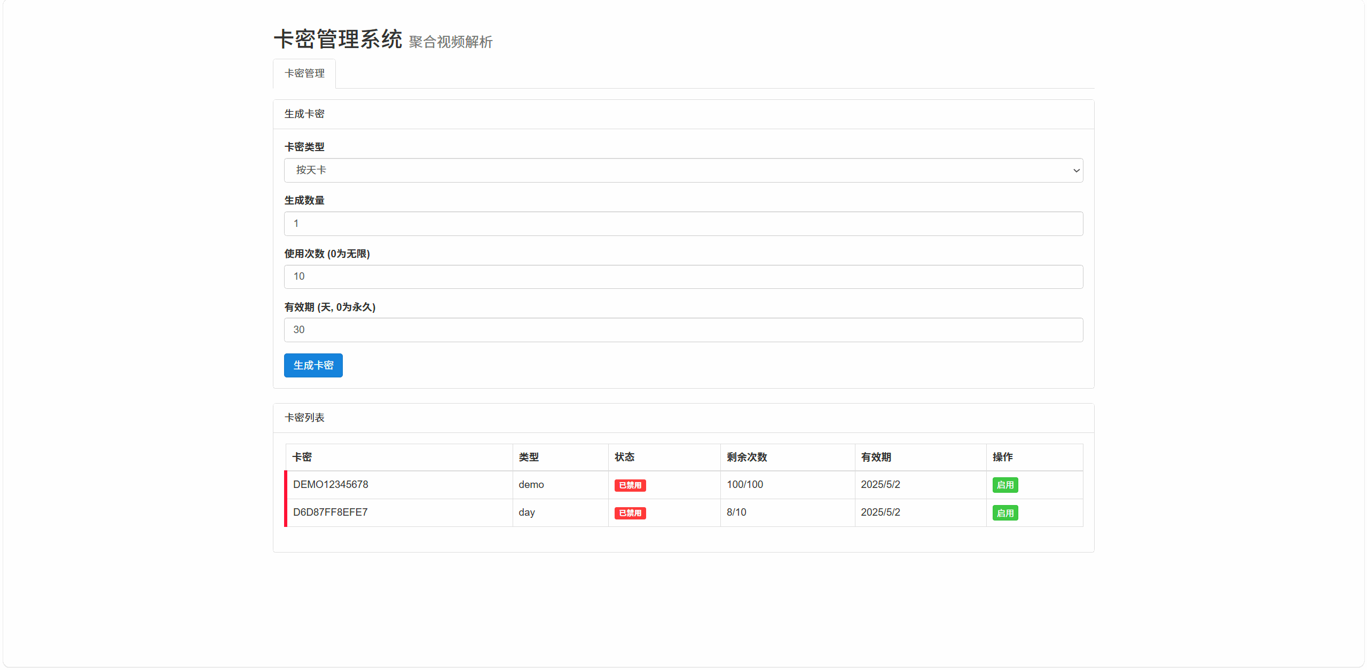This screenshot has height=670, width=1367.
Task: Open the 卡密类型 dropdown
Action: (x=682, y=170)
